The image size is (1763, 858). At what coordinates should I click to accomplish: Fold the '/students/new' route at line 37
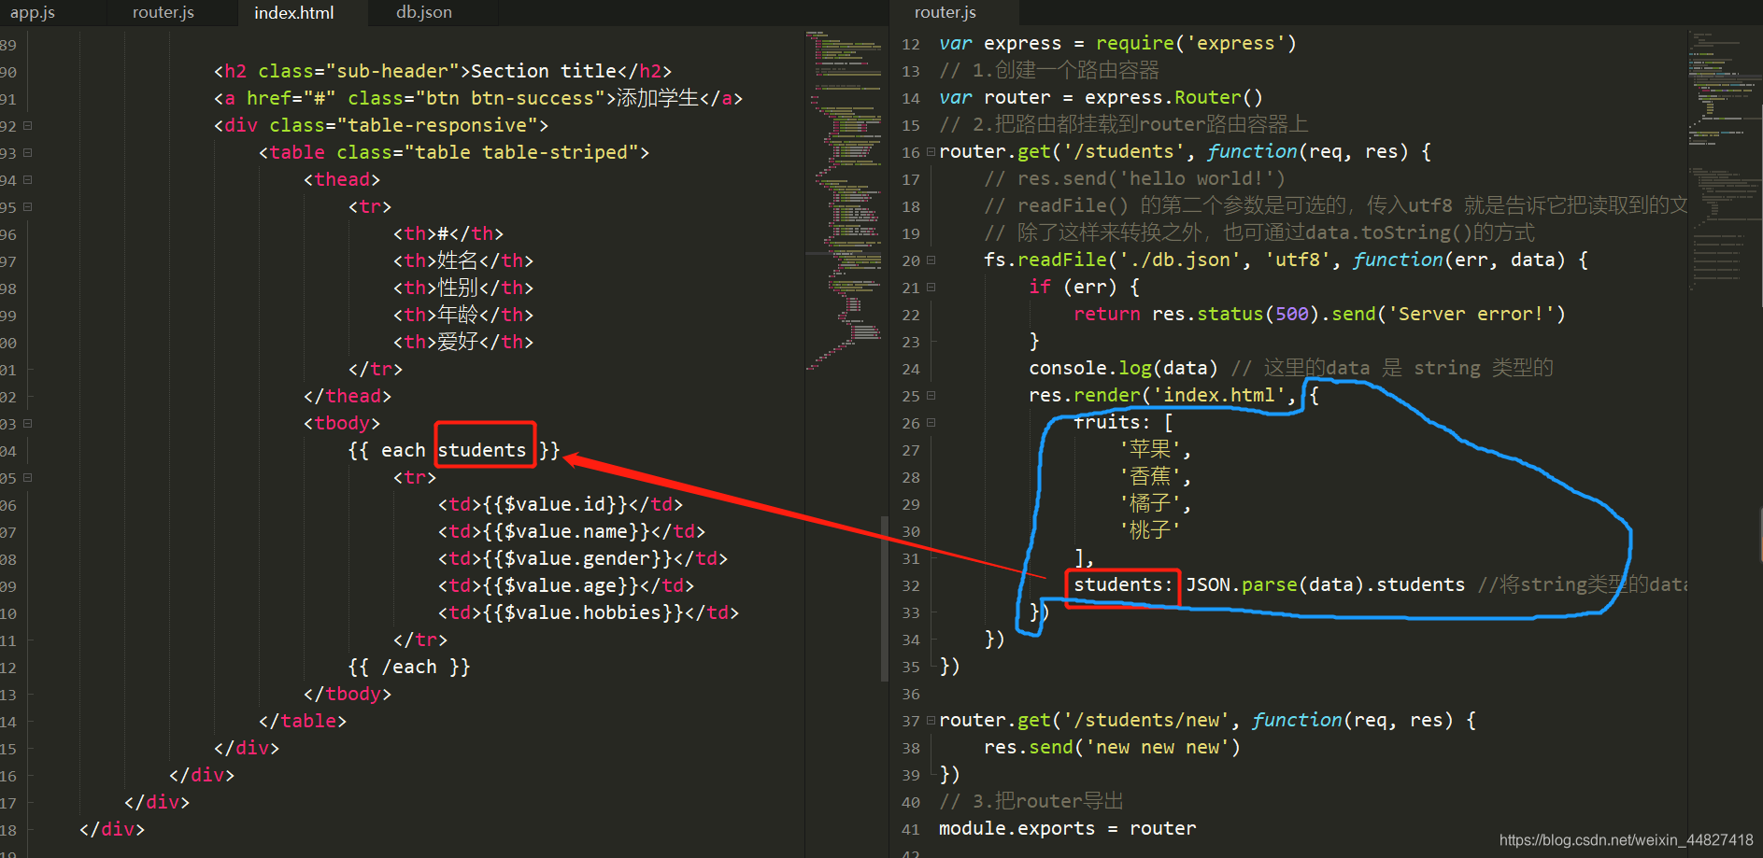point(931,721)
